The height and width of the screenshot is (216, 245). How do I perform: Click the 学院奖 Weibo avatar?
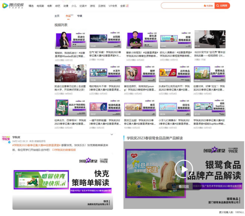[6, 139]
